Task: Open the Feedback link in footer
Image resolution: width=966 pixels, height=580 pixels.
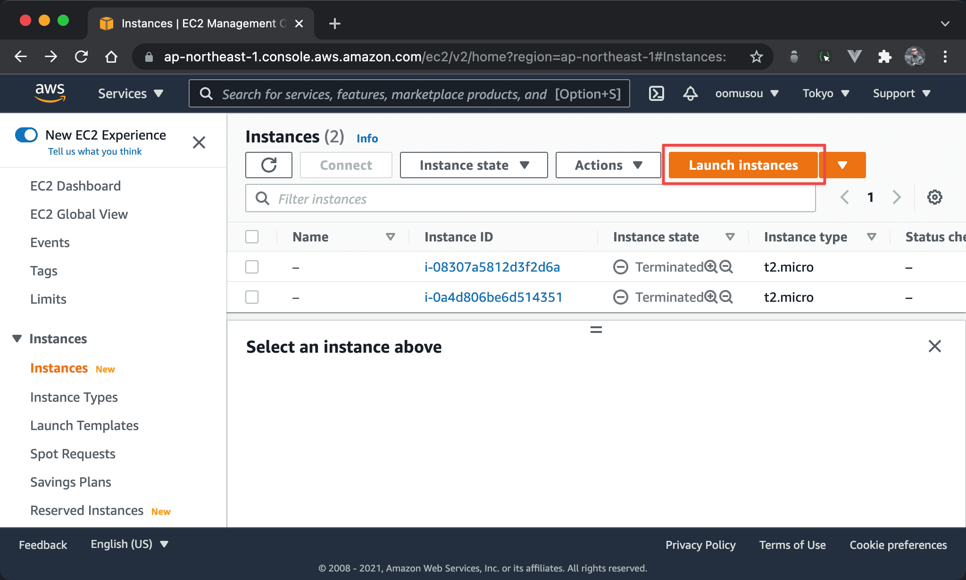Action: [43, 545]
